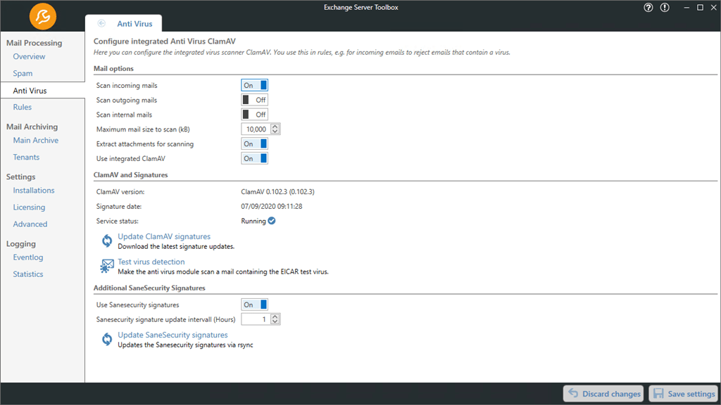The height and width of the screenshot is (405, 721).
Task: Open the Eventlog page under Logging
Action: [27, 257]
